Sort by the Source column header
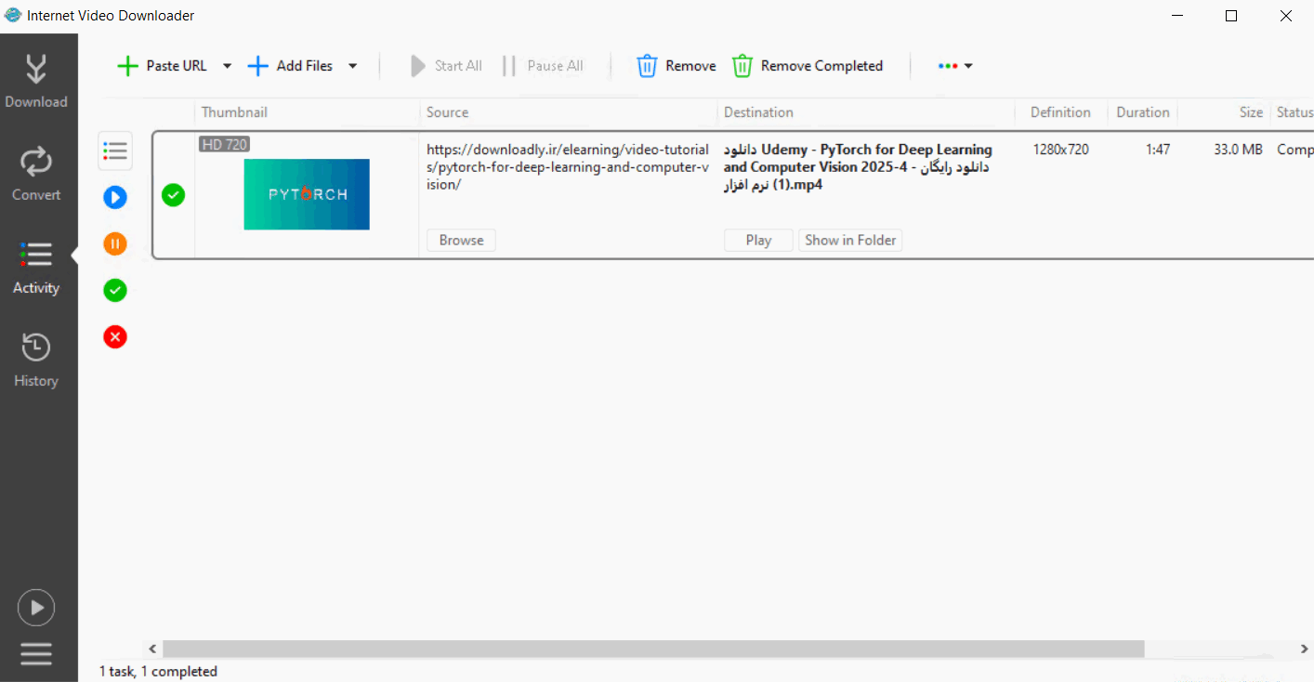 (568, 112)
